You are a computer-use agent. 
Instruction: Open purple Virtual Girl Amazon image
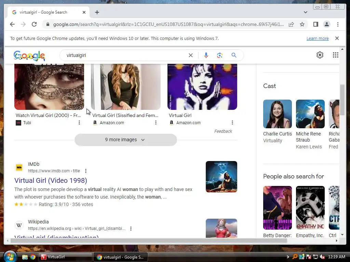202,87
